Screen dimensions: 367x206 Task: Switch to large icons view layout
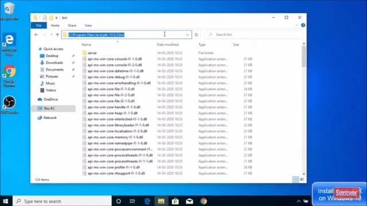point(302,179)
